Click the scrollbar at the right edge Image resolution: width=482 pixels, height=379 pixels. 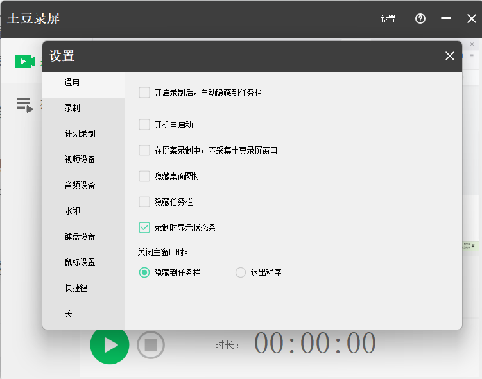(x=478, y=185)
